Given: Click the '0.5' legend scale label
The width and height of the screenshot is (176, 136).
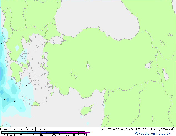Looking at the screenshot, I should [x=10, y=135].
